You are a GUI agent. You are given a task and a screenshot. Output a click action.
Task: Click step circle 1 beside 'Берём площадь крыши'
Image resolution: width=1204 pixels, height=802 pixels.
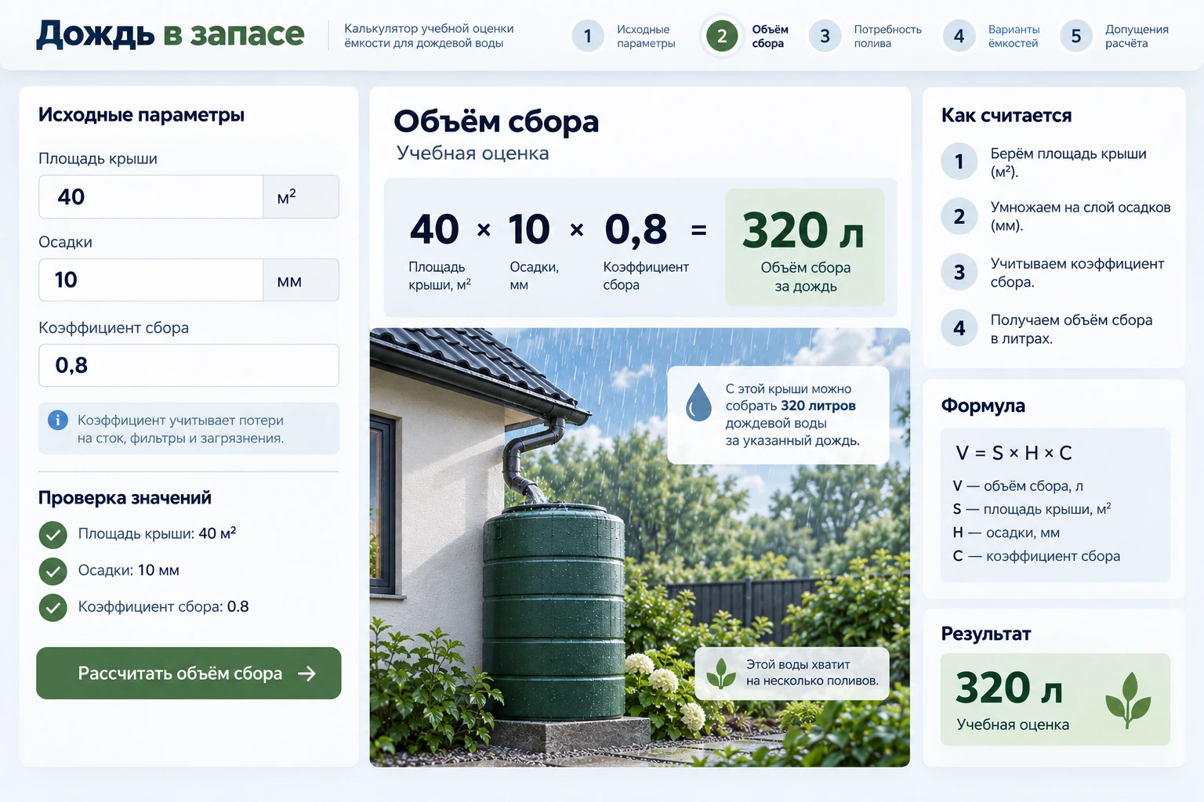959,162
